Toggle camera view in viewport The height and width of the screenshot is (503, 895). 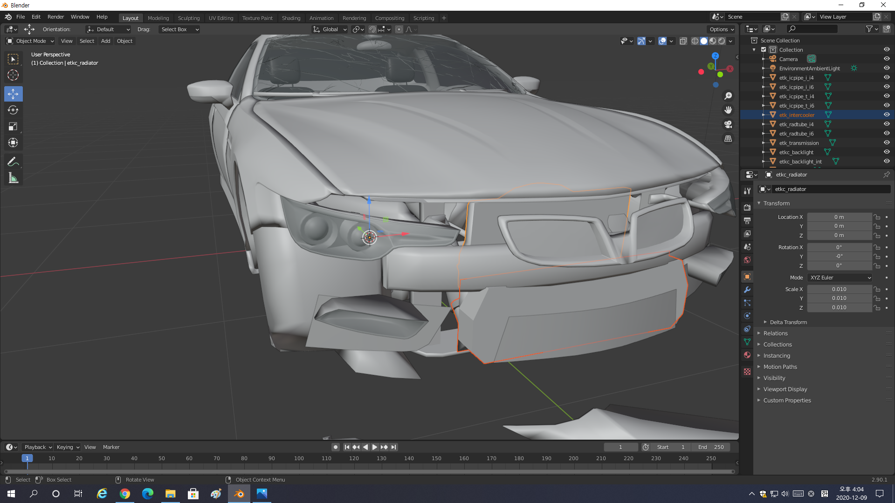(x=728, y=124)
